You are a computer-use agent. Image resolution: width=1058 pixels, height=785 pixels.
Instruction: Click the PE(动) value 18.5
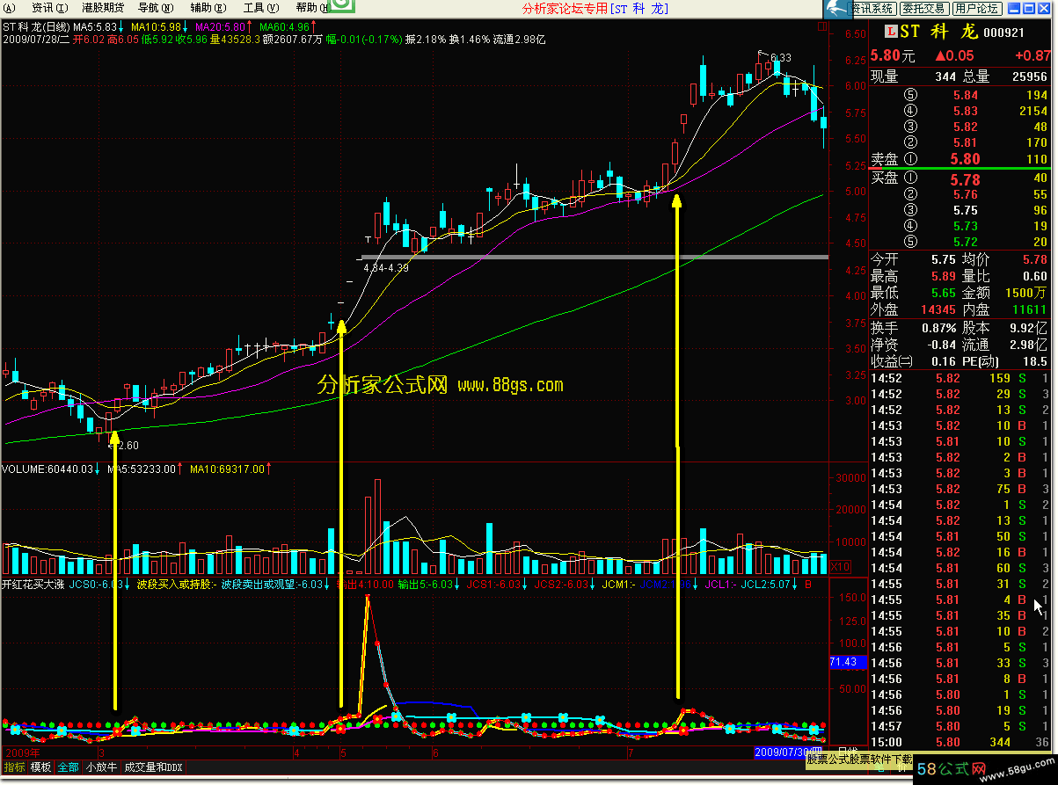[x=1035, y=361]
